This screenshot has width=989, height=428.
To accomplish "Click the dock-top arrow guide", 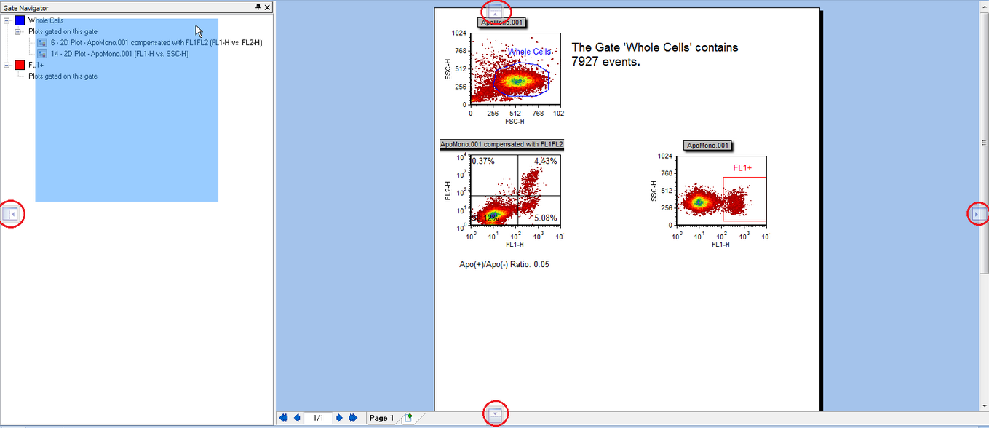I will click(x=495, y=12).
